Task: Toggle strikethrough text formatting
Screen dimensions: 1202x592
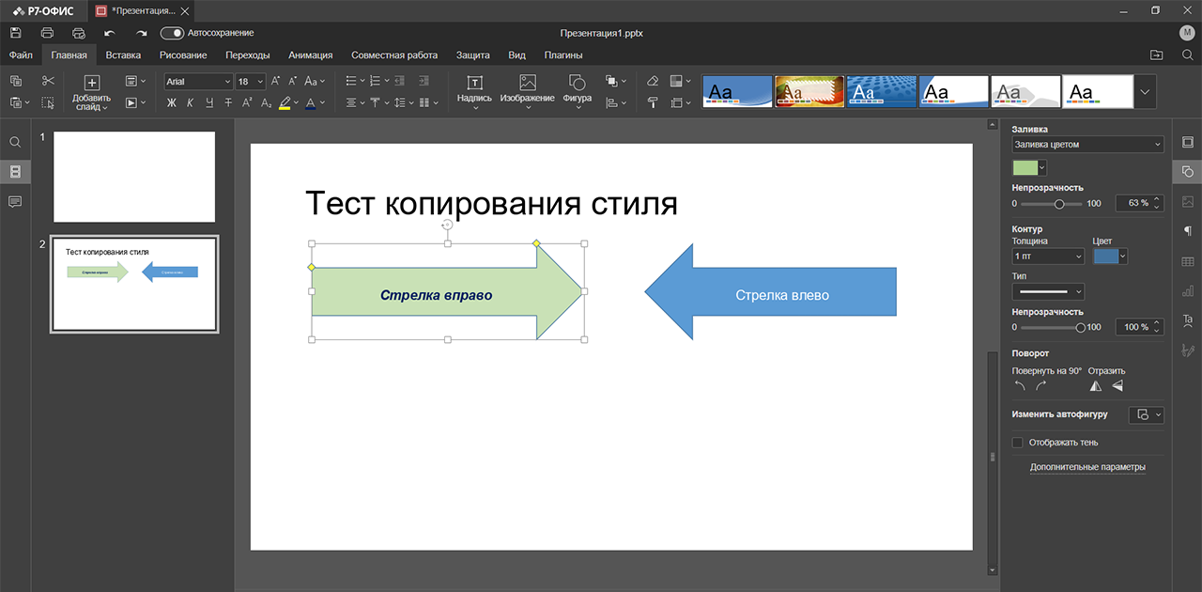Action: tap(227, 102)
